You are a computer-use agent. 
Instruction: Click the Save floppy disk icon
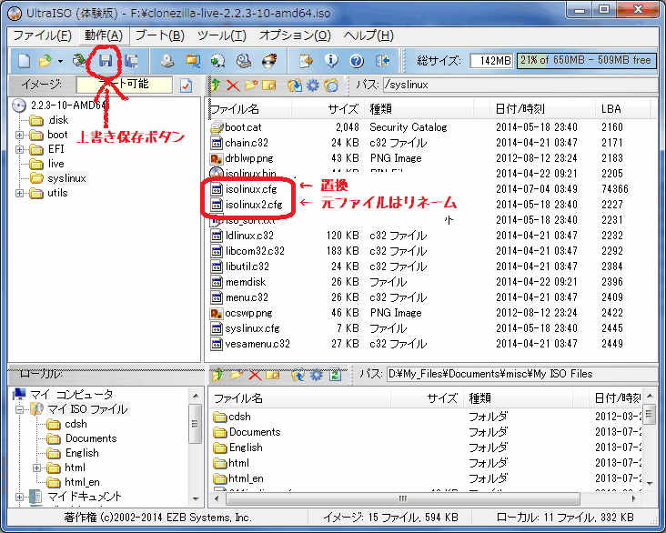[106, 61]
